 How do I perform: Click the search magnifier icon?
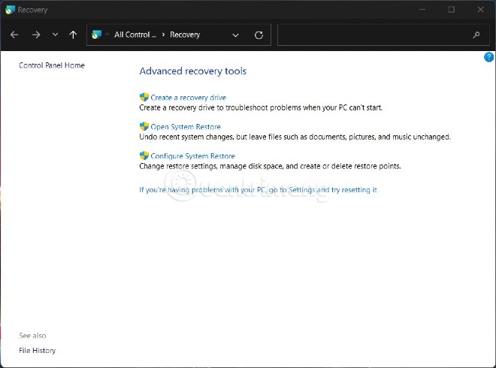click(x=476, y=35)
